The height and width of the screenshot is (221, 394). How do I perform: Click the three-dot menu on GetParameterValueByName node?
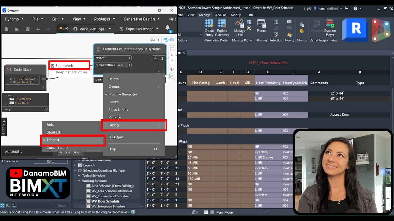coord(163,72)
